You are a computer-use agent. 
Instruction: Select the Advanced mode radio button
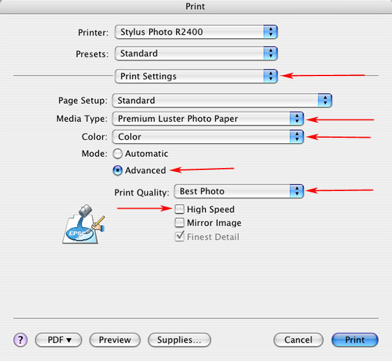tap(118, 171)
